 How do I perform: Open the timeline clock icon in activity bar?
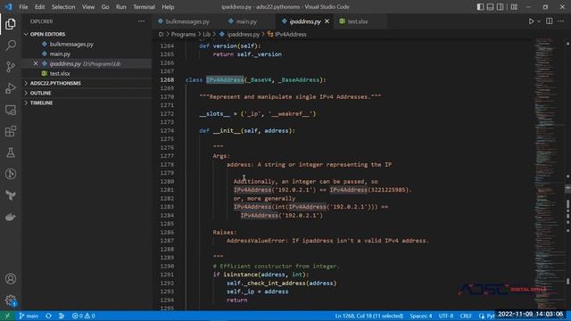(11, 174)
